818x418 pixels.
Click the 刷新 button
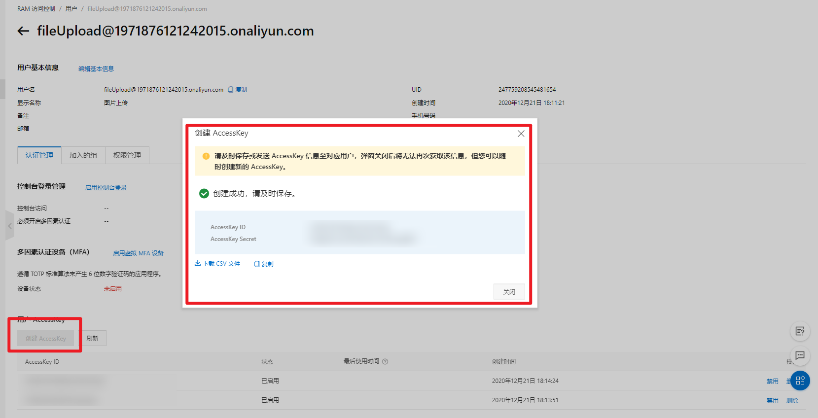(x=92, y=338)
